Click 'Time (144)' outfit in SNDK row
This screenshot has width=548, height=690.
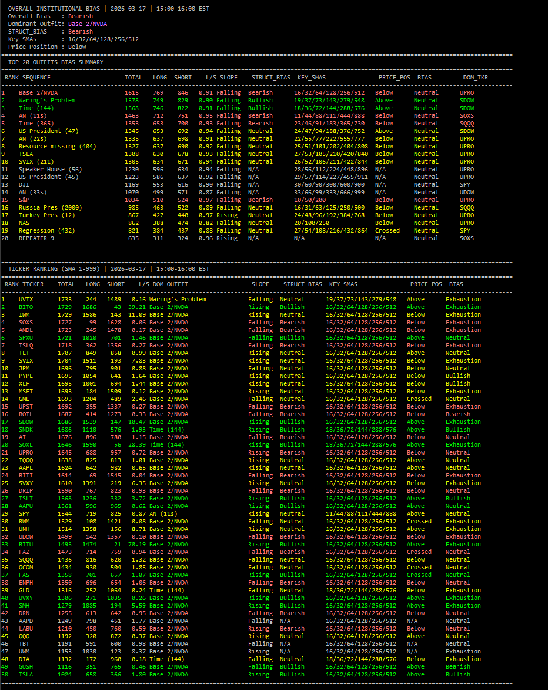[x=167, y=430]
